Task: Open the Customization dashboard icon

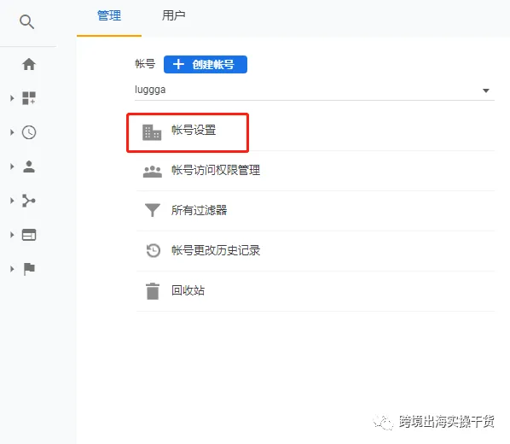Action: point(29,98)
